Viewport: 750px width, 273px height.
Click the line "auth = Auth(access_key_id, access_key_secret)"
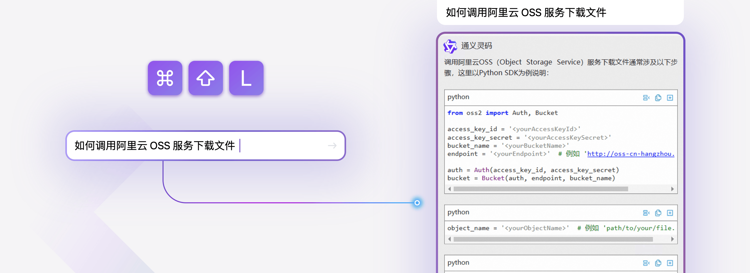(x=533, y=170)
